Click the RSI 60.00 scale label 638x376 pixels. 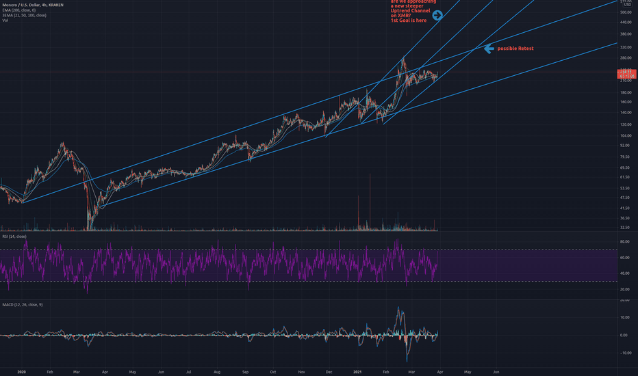coord(624,258)
